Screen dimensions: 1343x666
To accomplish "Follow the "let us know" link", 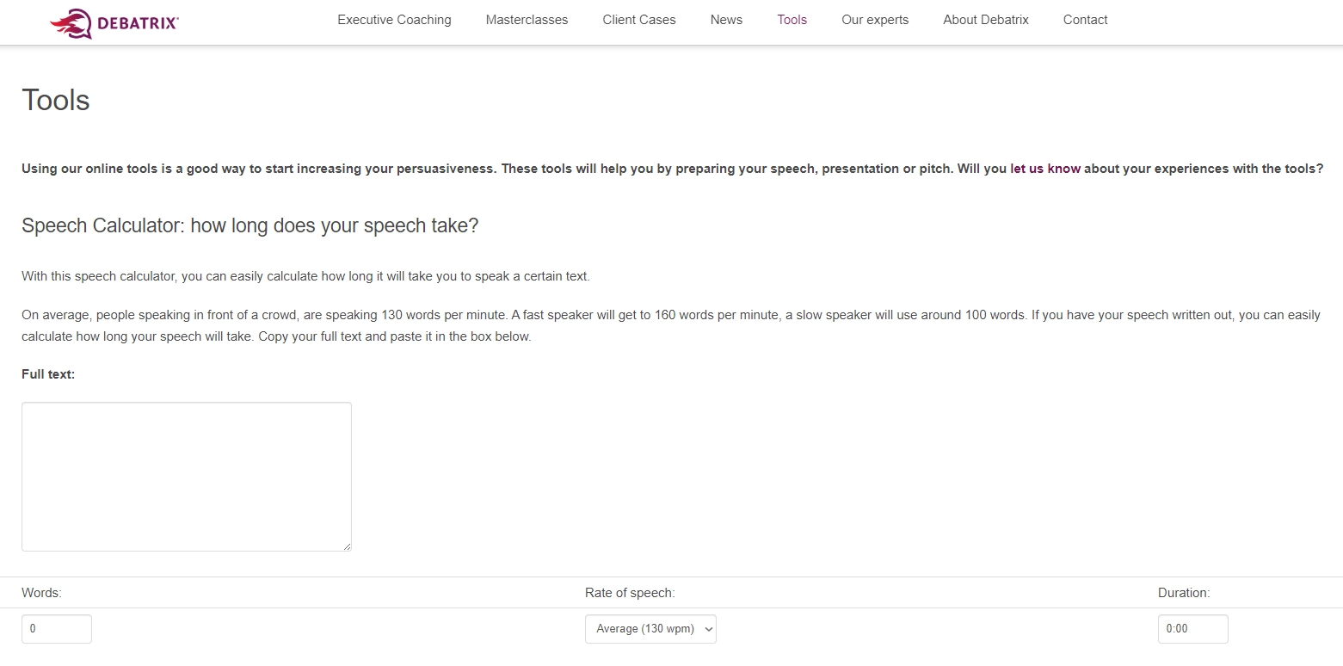I will [x=1044, y=169].
